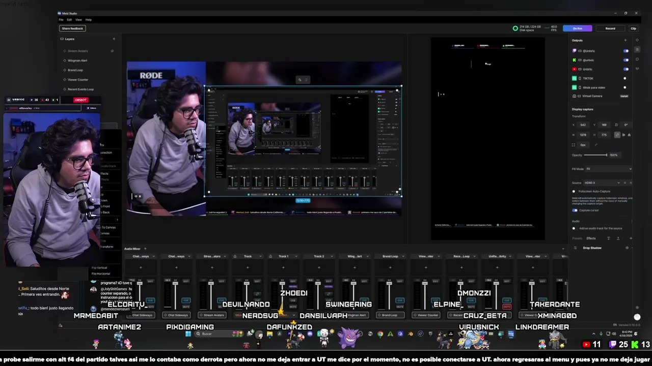Open the Fill Mode dropdown showing Fit

pyautogui.click(x=609, y=169)
